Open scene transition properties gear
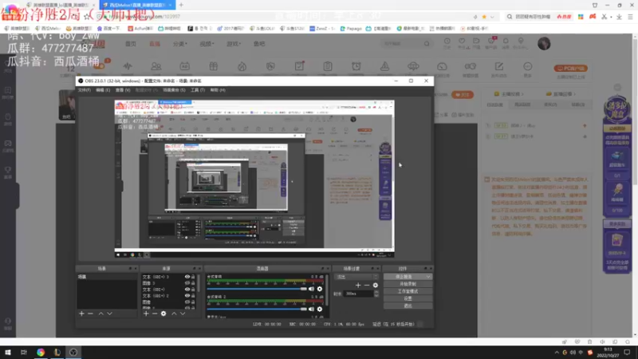 tap(376, 286)
